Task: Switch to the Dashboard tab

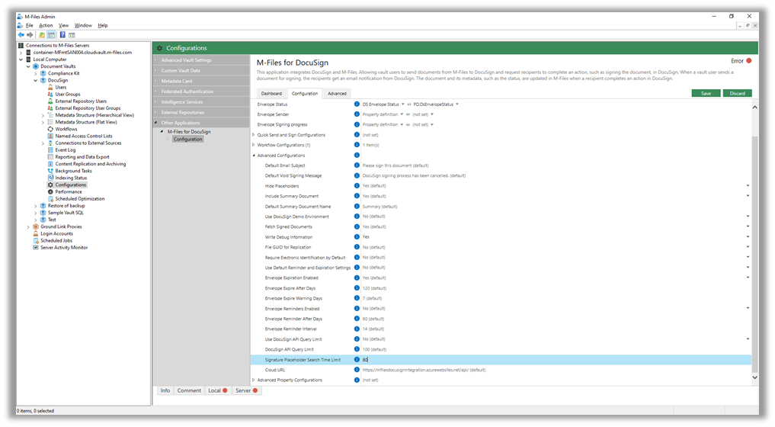Action: click(271, 94)
